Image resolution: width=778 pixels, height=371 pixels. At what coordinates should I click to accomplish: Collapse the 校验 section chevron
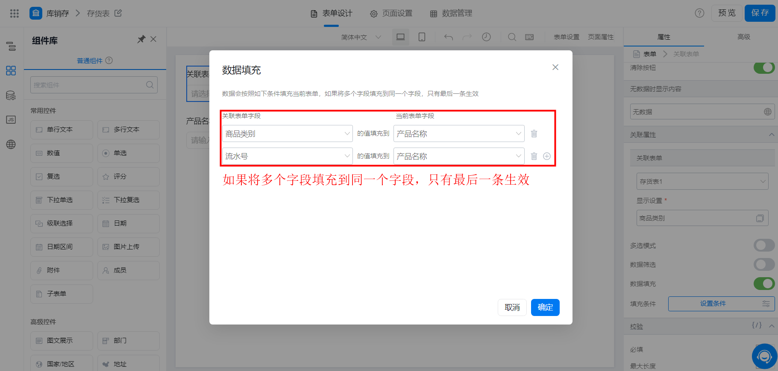coord(772,326)
